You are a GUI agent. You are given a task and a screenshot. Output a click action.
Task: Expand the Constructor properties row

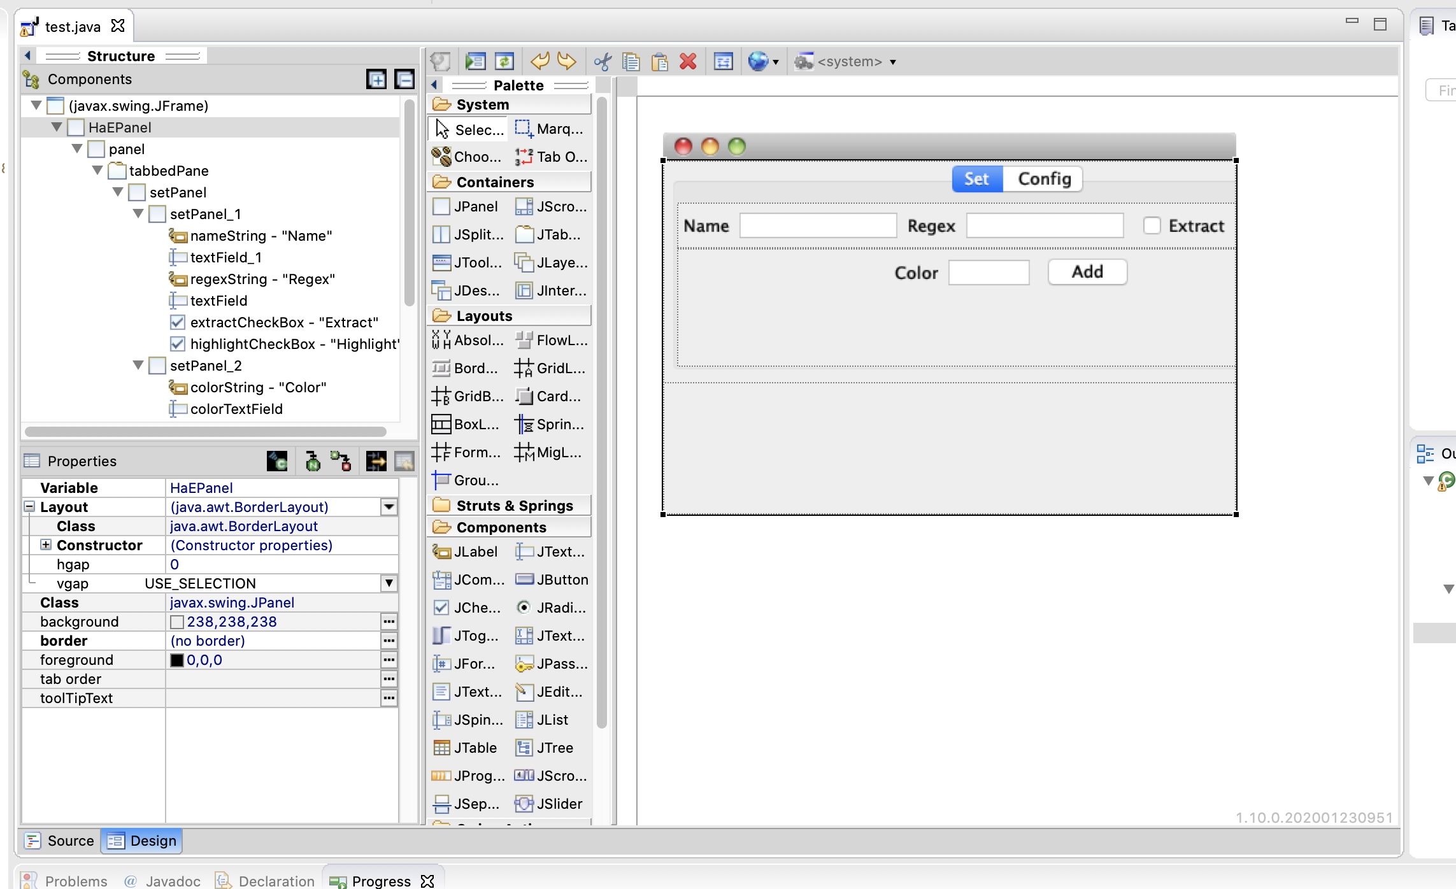click(x=46, y=545)
